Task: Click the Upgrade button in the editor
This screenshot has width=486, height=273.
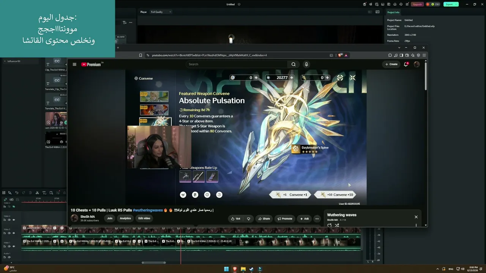Action: (418, 5)
